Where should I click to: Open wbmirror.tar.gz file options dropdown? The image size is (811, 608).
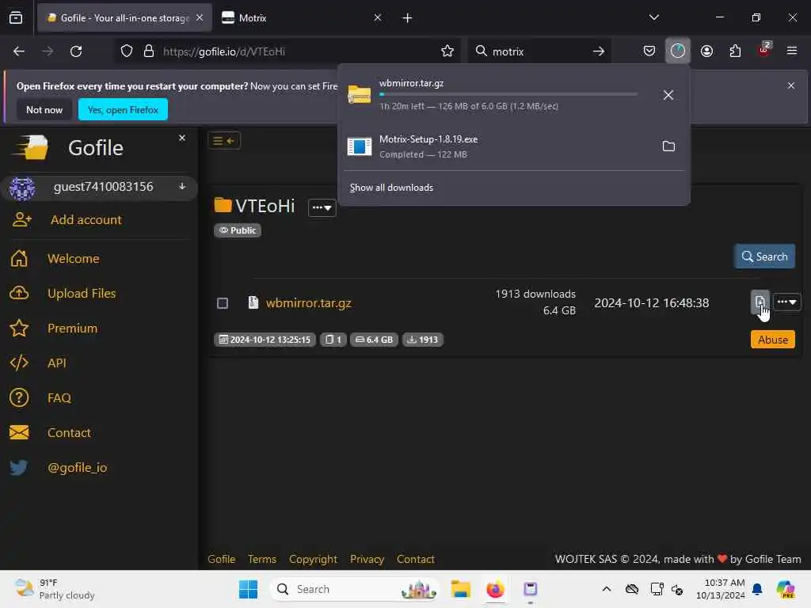[786, 302]
